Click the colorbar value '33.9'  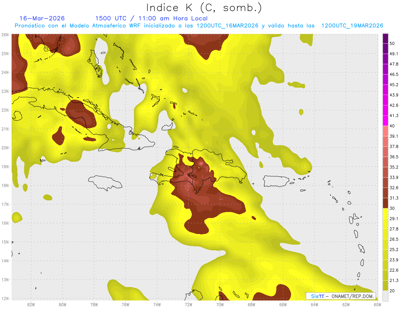tap(394, 177)
